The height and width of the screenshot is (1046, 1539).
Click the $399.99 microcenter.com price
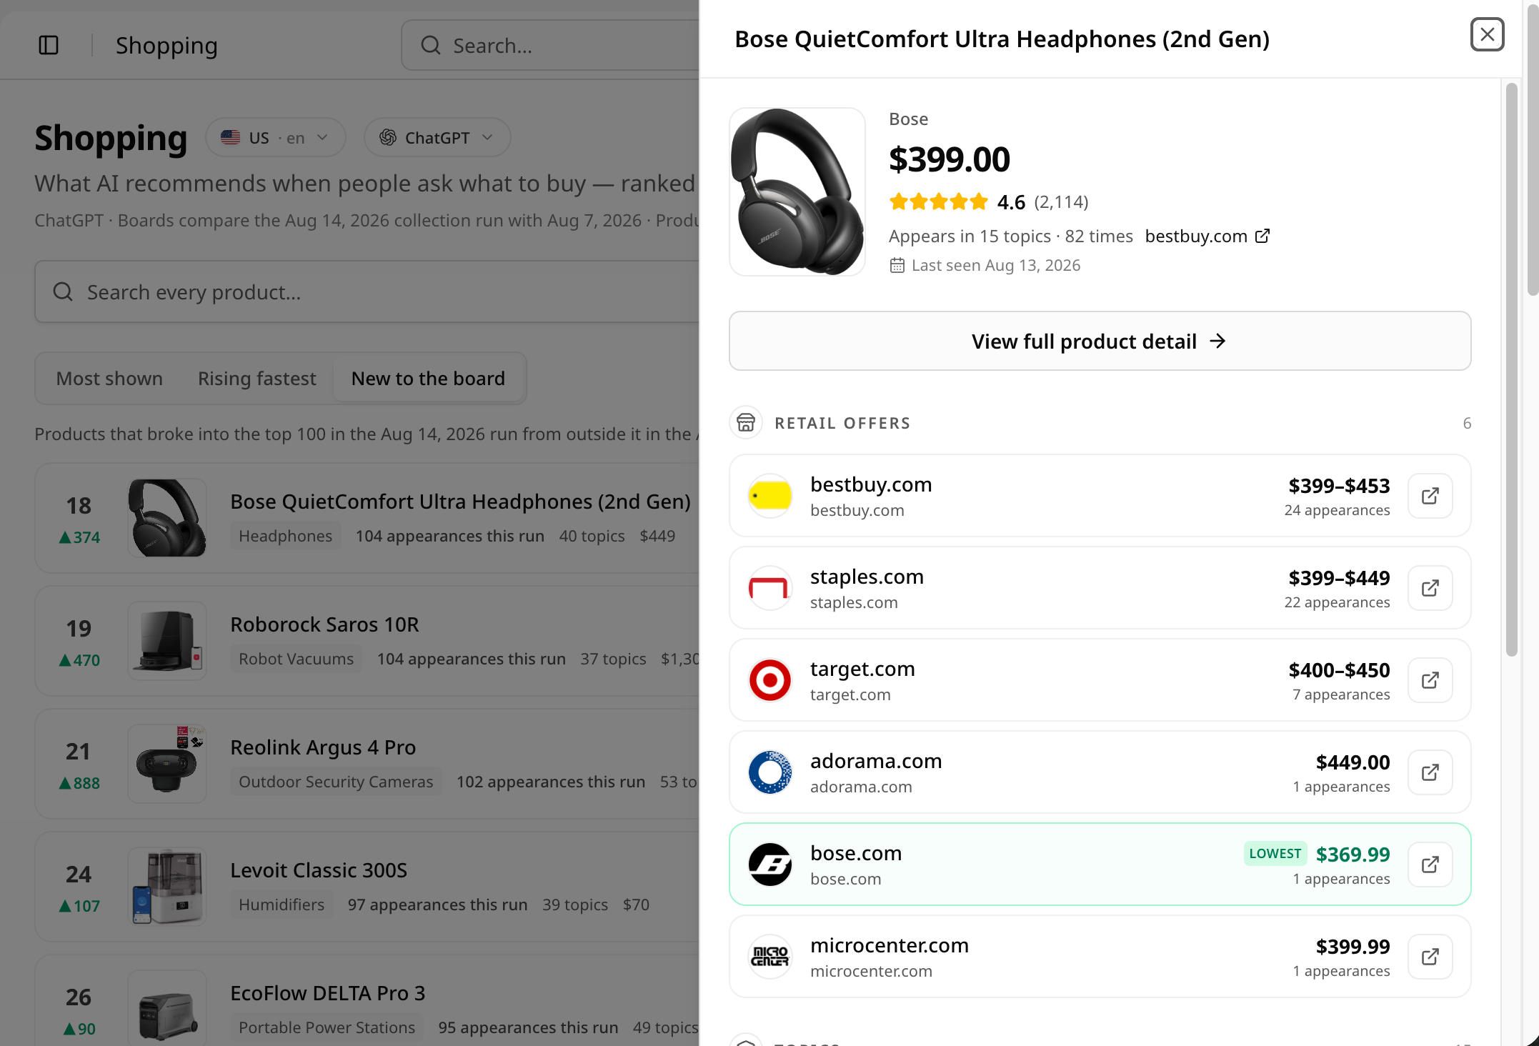tap(1353, 947)
